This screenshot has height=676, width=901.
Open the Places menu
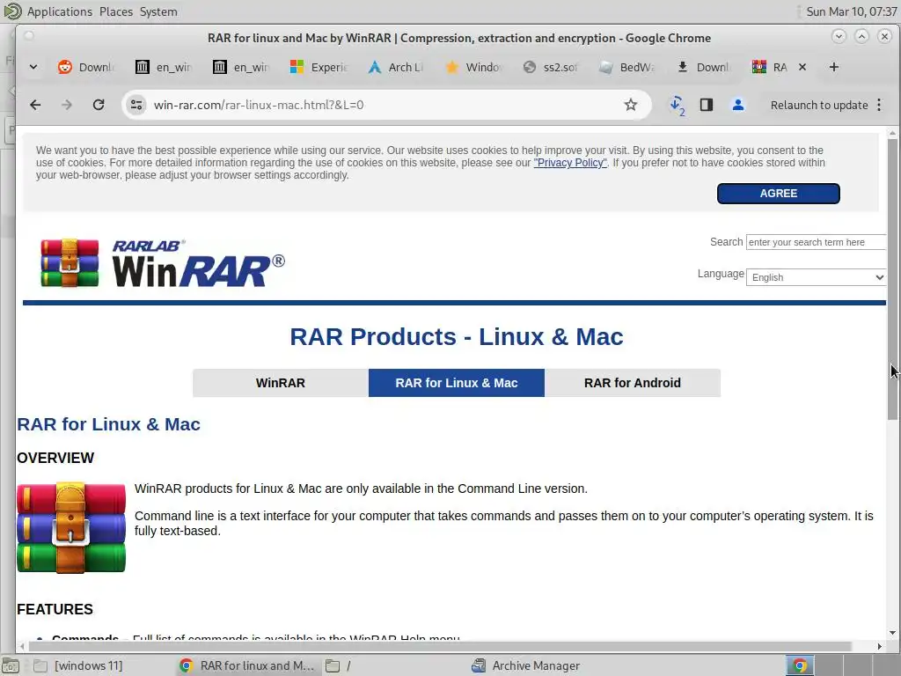[115, 11]
